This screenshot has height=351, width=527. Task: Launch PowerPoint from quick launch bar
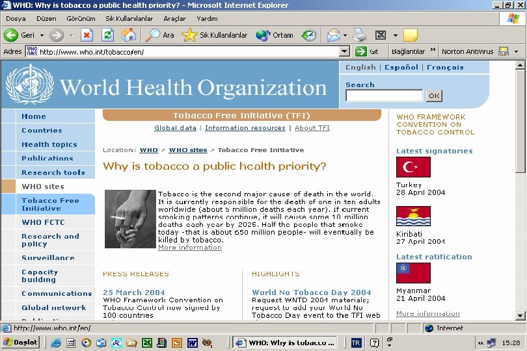tap(177, 343)
